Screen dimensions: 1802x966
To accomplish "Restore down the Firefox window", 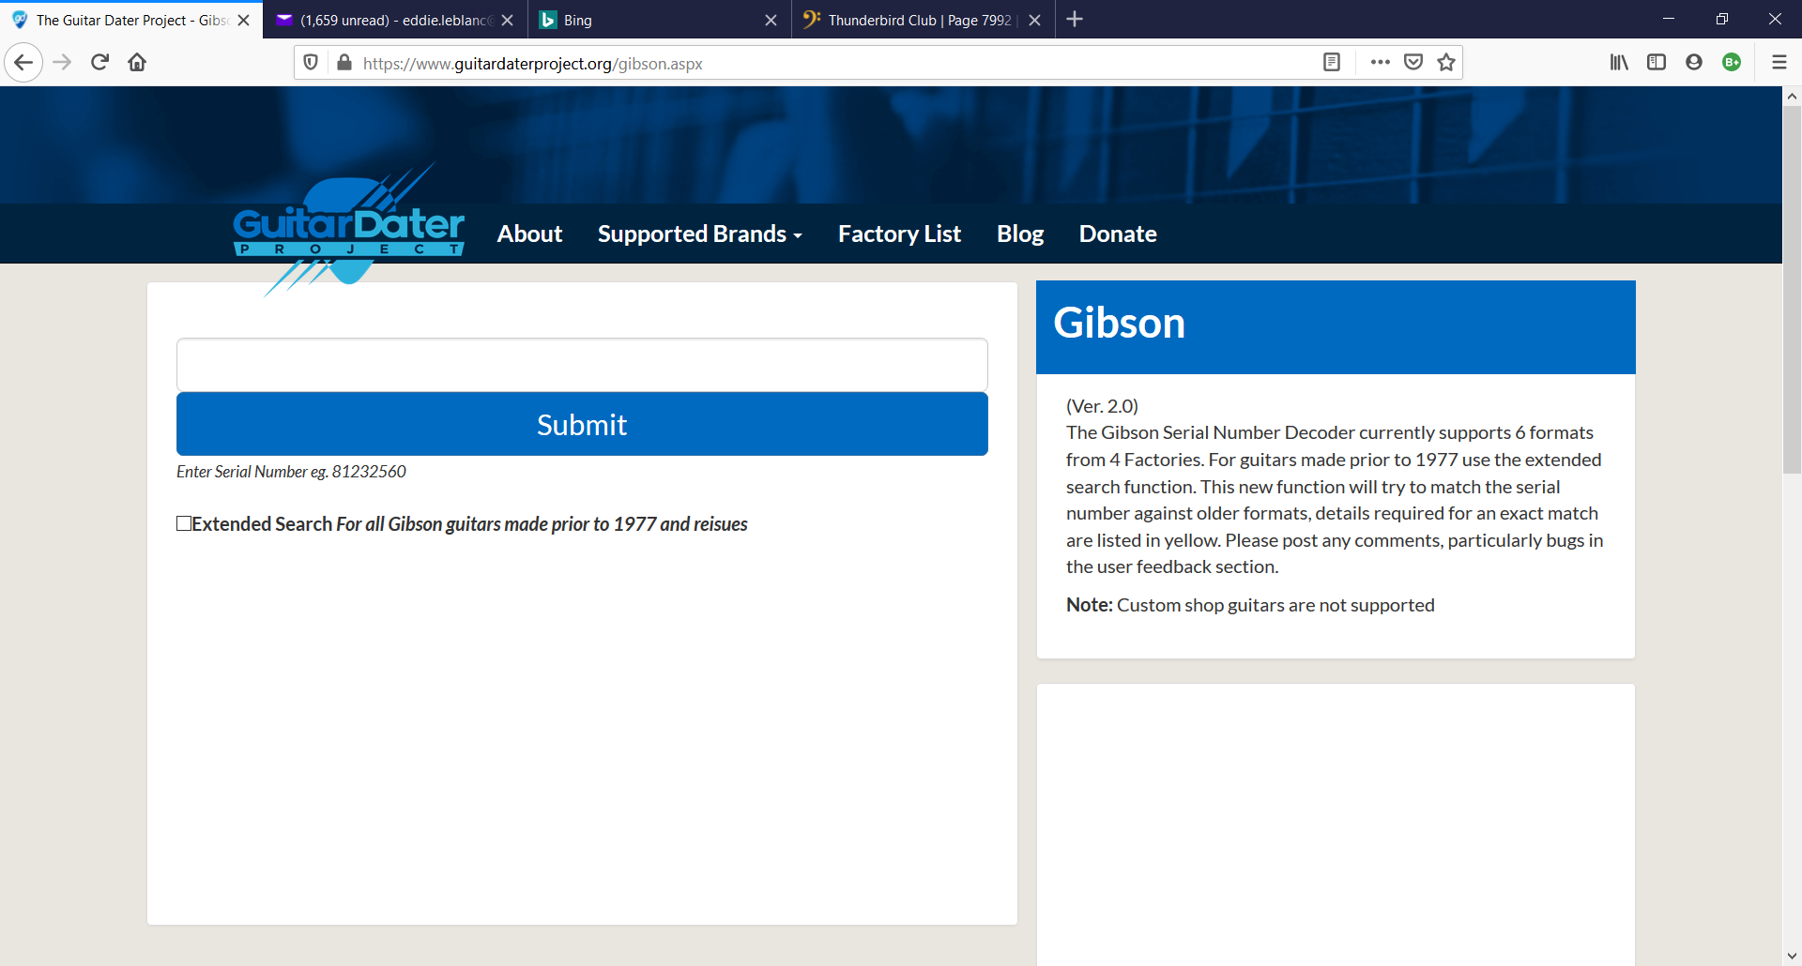I will coord(1721,19).
